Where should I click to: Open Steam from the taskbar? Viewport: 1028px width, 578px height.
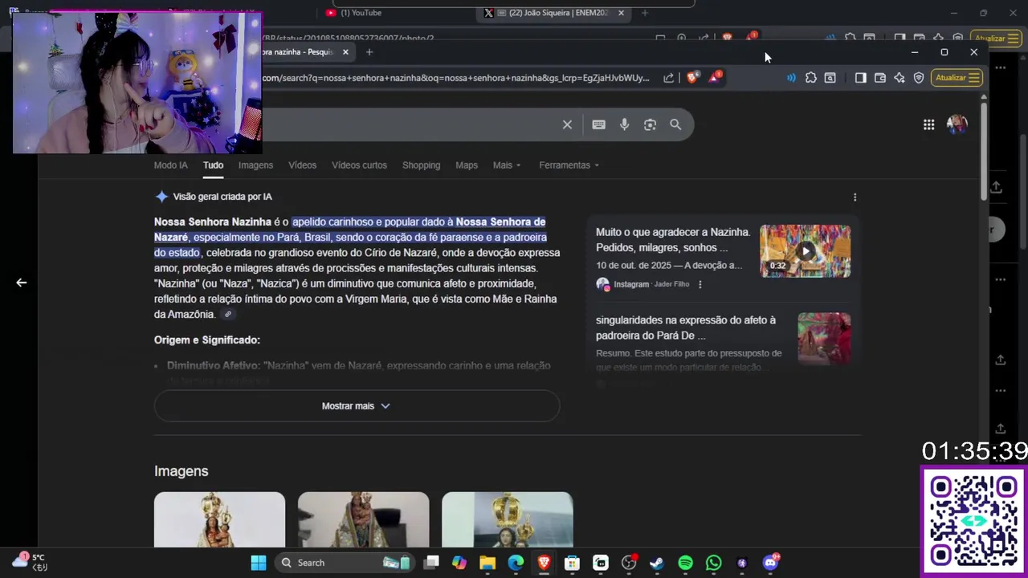click(x=657, y=563)
